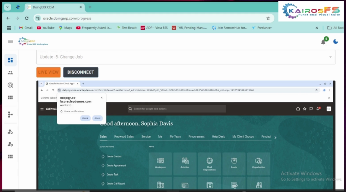Expand more tabs with the right chevron
Image resolution: width=346 pixels, height=192 pixels.
(275, 137)
